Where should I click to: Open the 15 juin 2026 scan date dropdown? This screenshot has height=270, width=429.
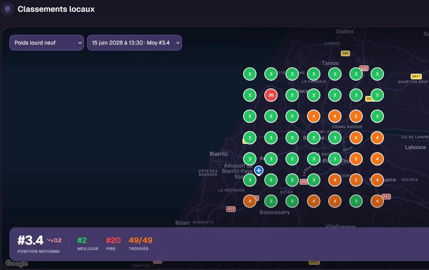click(135, 43)
